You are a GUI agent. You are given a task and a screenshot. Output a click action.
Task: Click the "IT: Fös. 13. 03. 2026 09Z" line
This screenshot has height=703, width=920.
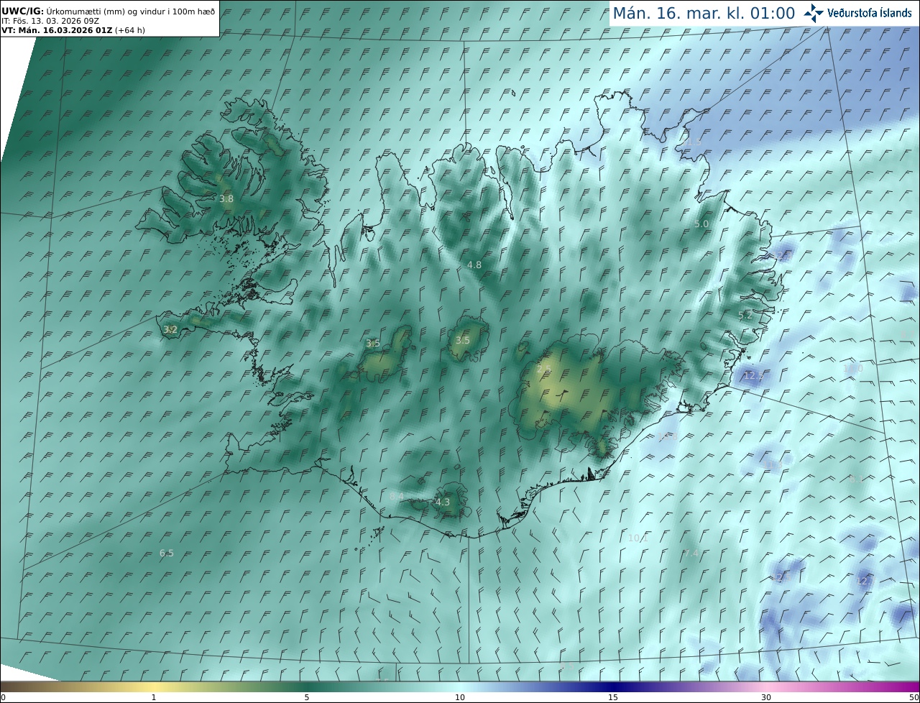[50, 21]
